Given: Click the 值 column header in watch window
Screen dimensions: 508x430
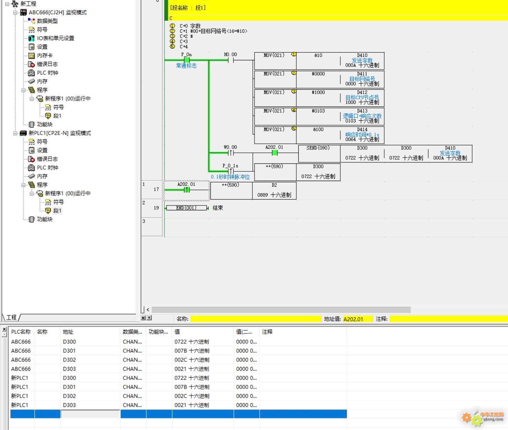Looking at the screenshot, I should click(203, 332).
